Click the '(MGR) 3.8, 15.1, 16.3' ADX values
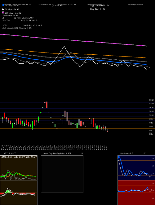 point(32,25)
